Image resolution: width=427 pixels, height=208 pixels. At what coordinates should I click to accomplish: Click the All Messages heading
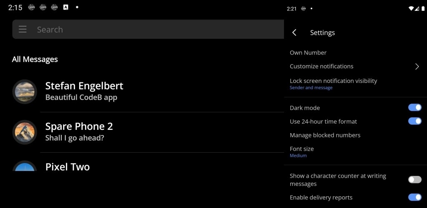click(35, 59)
